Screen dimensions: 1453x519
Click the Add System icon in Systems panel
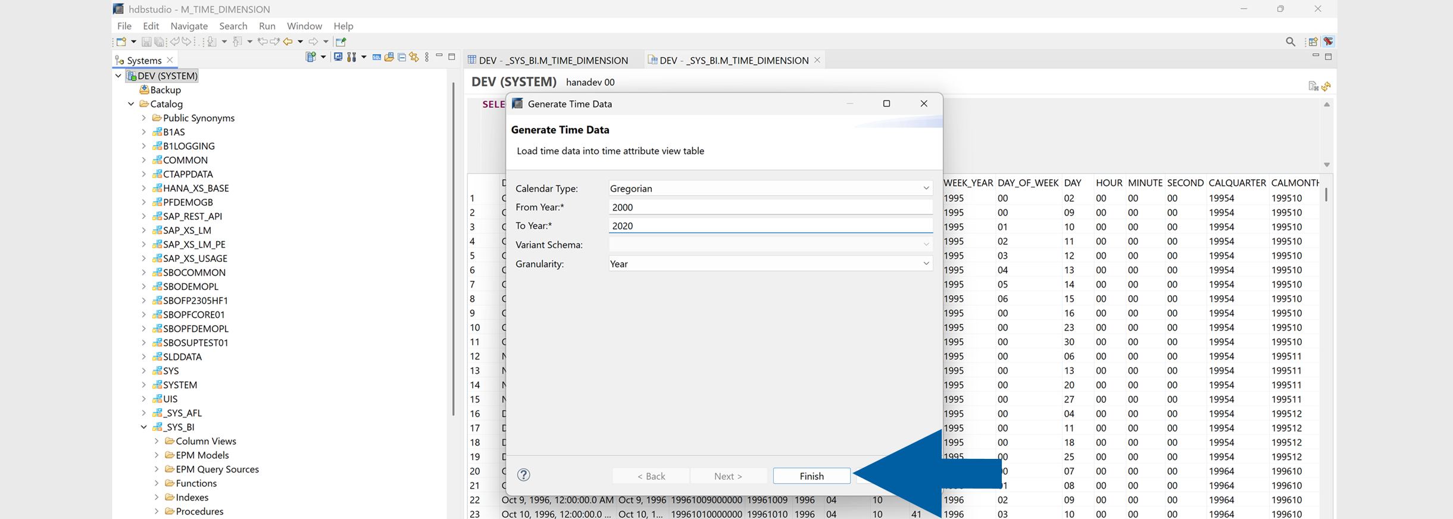tap(311, 57)
